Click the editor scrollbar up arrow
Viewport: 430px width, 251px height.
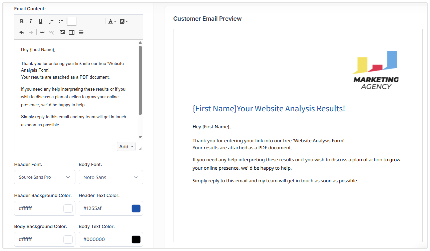(140, 43)
